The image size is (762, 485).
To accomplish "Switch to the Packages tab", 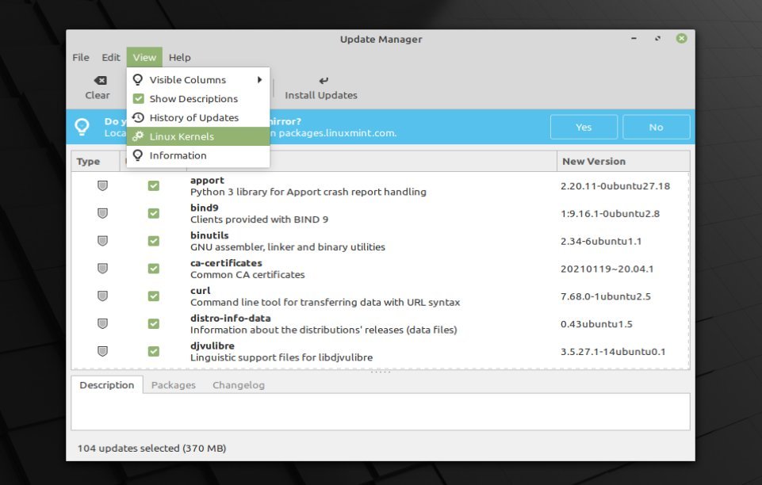I will point(174,385).
